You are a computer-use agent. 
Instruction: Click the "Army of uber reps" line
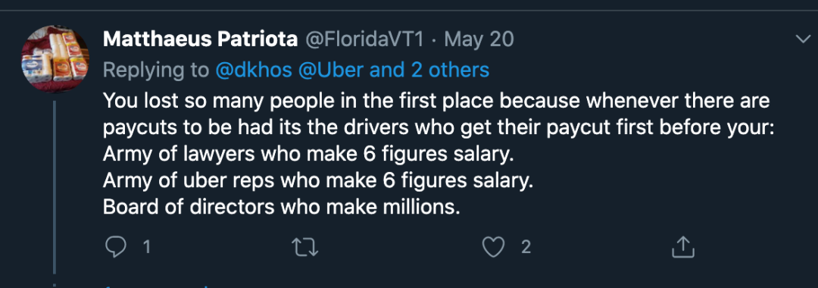318,180
